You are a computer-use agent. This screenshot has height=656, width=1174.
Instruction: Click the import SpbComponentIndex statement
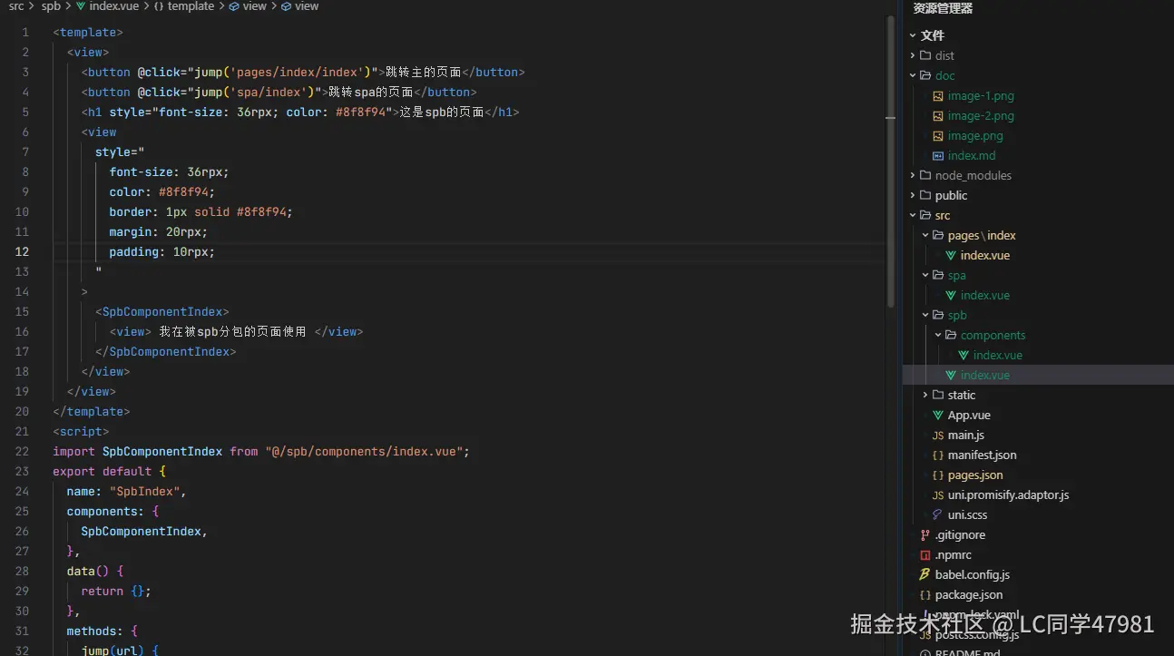point(261,451)
